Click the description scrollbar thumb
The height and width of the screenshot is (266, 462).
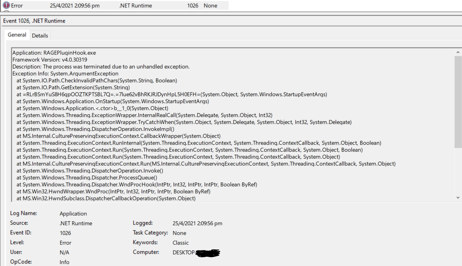458,102
